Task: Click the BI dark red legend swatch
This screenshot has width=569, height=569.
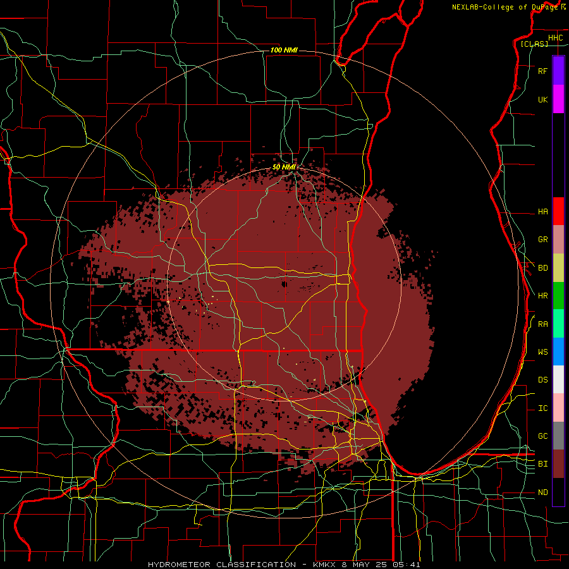Action: coord(558,464)
